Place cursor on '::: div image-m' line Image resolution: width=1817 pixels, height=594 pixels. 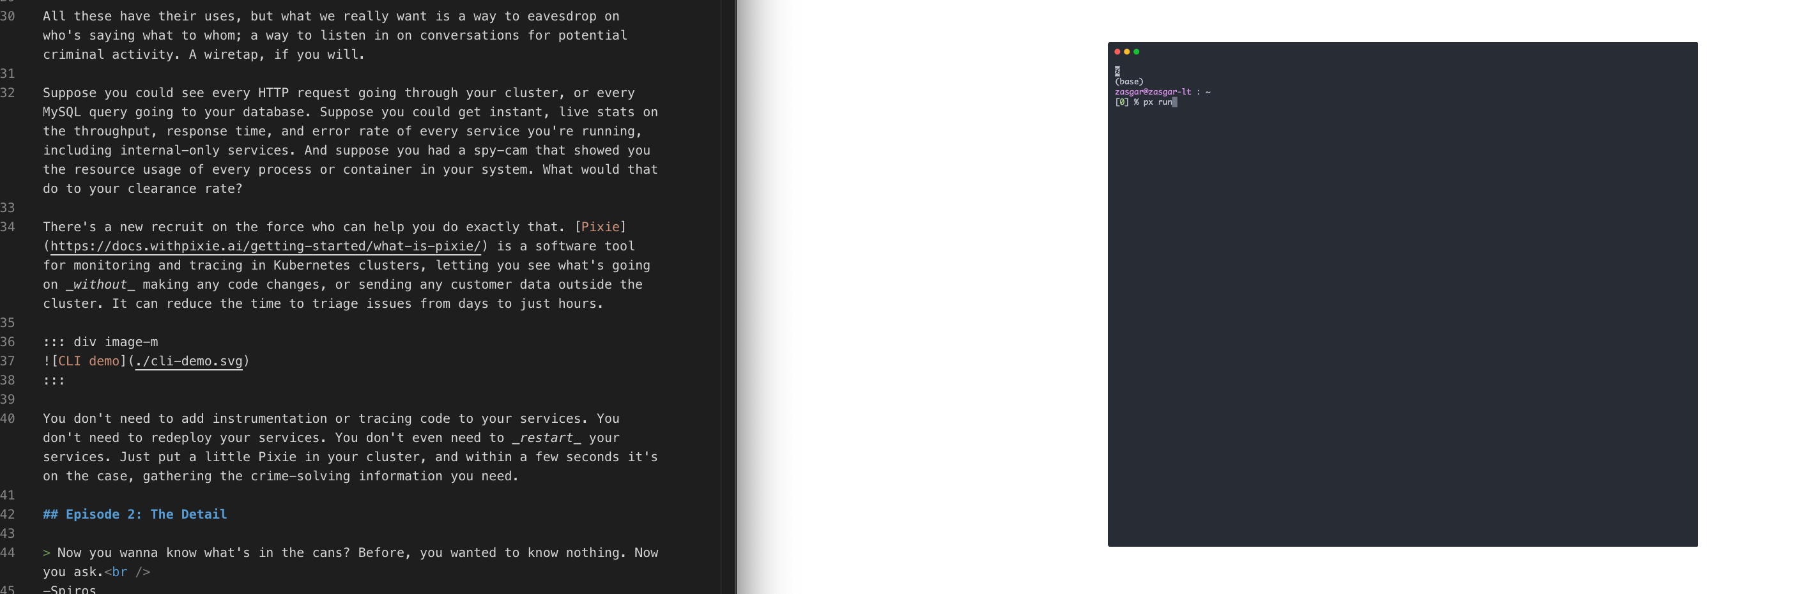[100, 342]
